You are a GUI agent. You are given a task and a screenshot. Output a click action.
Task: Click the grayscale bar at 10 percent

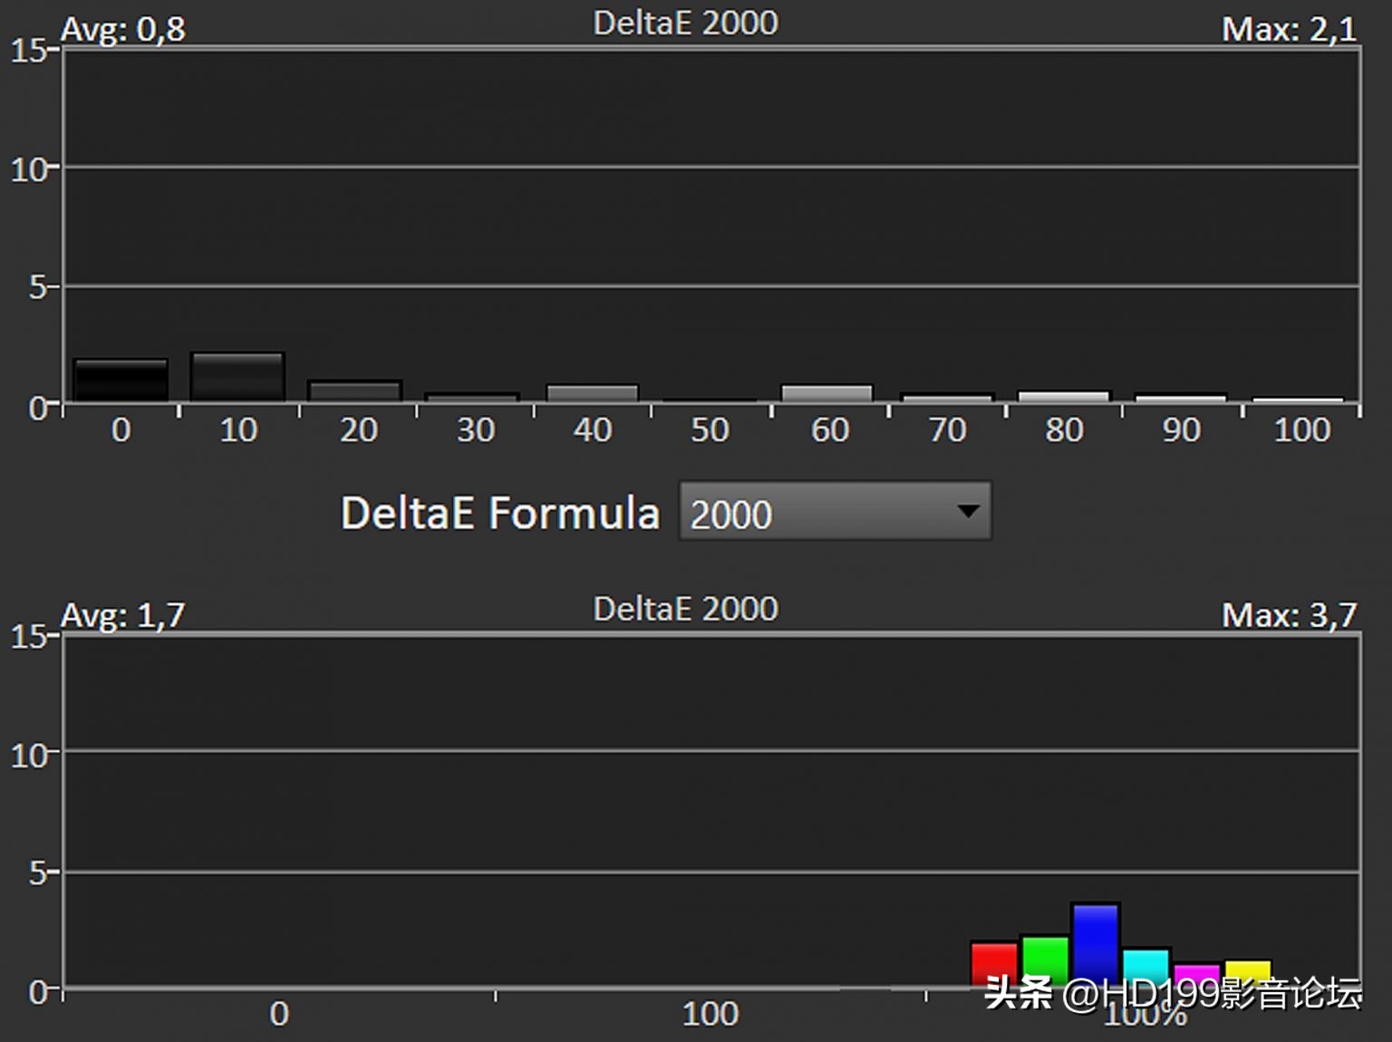click(237, 376)
